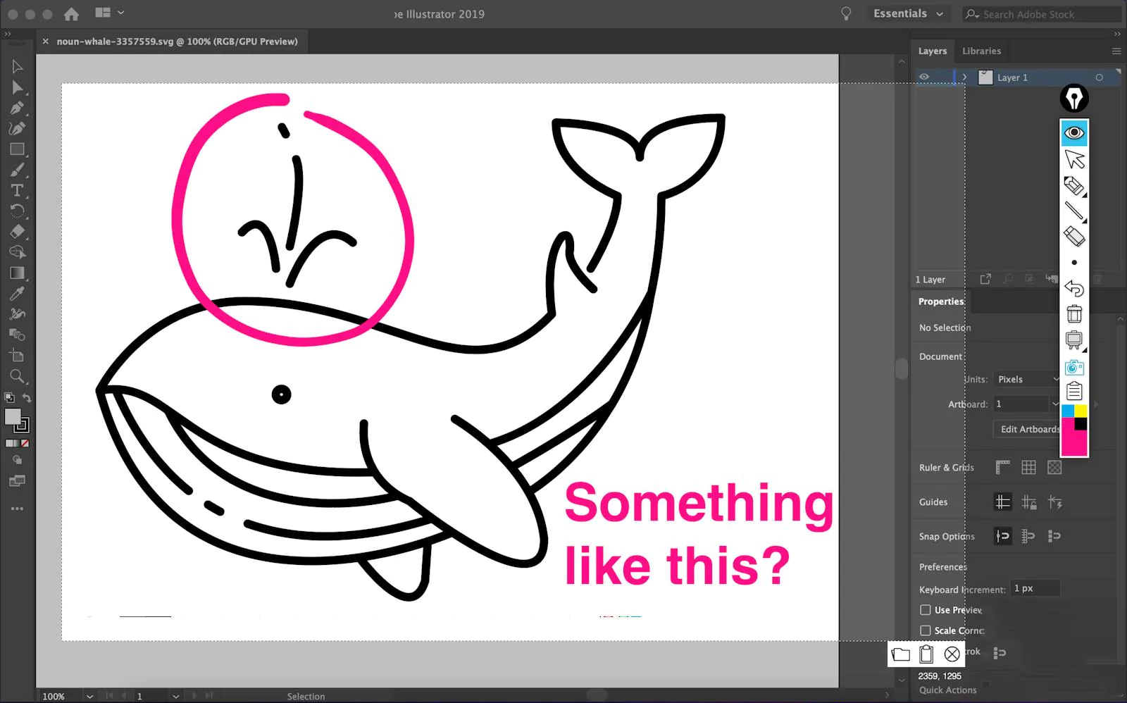This screenshot has width=1127, height=703.
Task: Select the Rotate tool
Action: point(18,211)
